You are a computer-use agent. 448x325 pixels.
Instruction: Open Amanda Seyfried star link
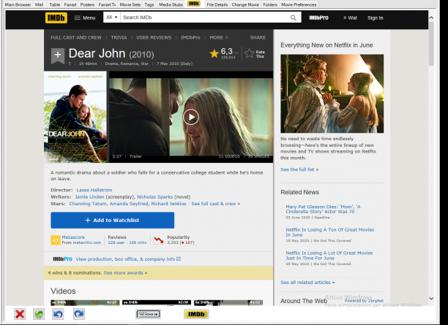pos(129,204)
